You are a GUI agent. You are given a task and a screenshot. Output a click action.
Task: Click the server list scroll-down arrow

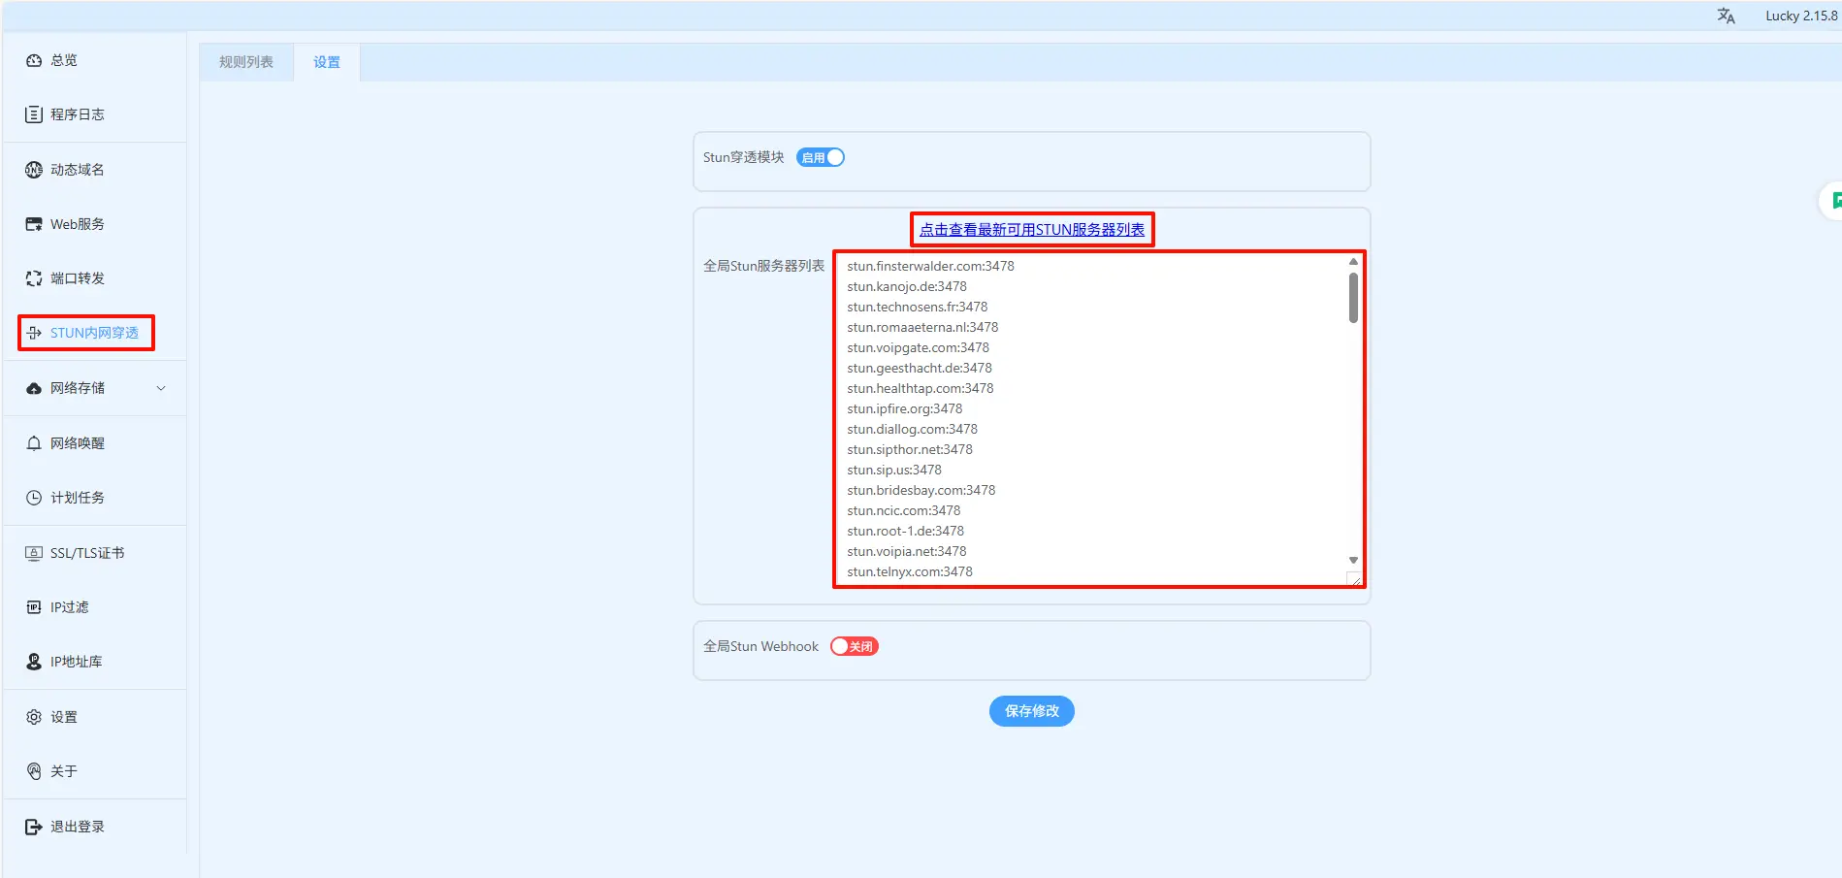click(1353, 561)
